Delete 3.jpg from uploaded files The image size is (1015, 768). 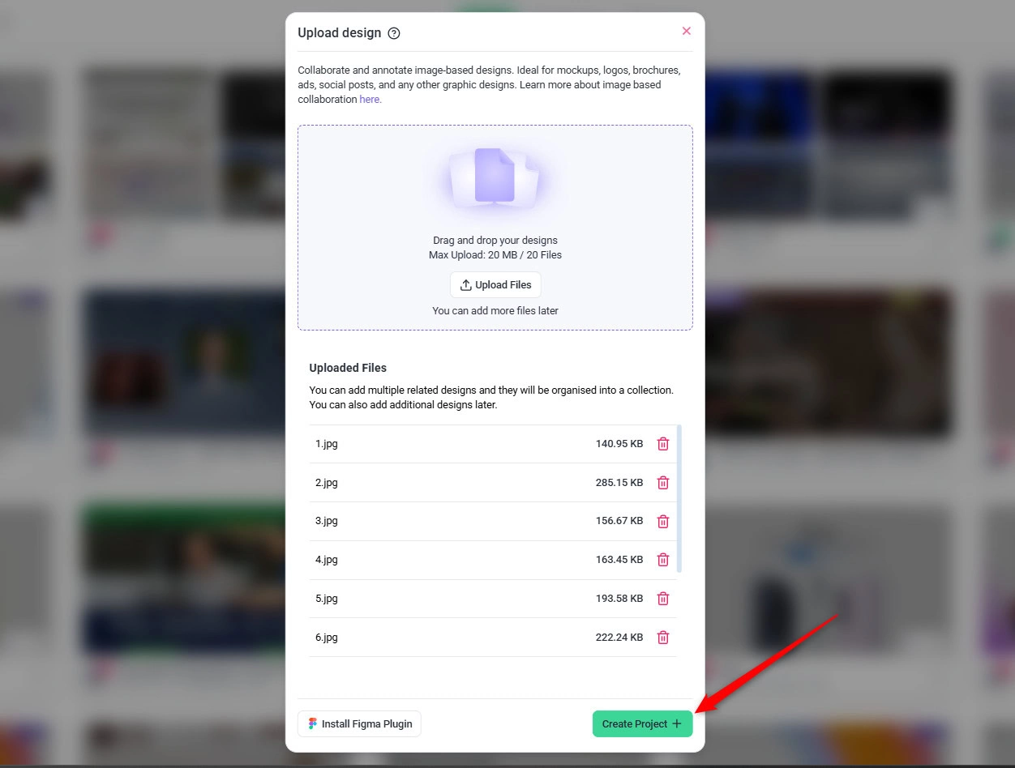point(662,522)
